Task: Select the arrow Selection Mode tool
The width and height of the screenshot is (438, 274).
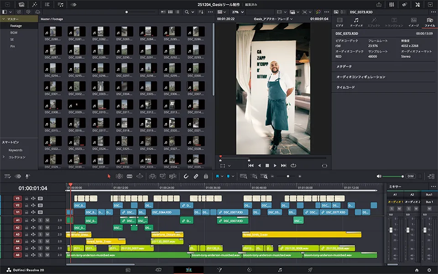Action: [109, 176]
